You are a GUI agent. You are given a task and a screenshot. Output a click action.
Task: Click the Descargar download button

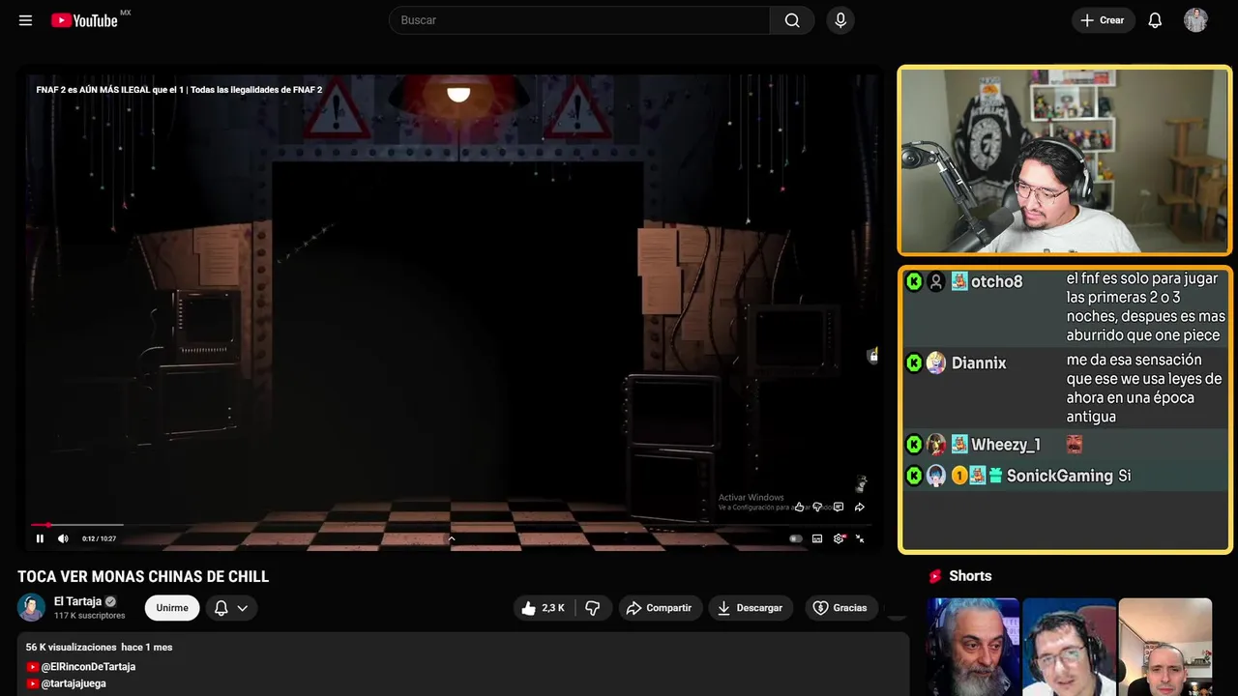pos(751,608)
